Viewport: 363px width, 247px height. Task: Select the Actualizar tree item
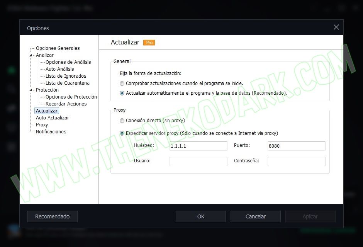coord(46,111)
